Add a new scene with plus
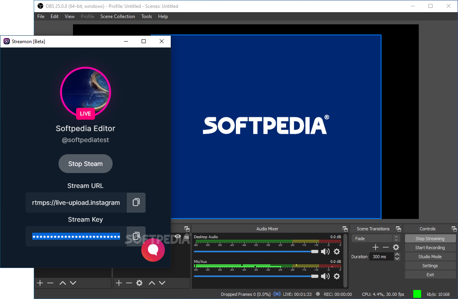Screen dimensions: 458x299 pyautogui.click(x=40, y=283)
